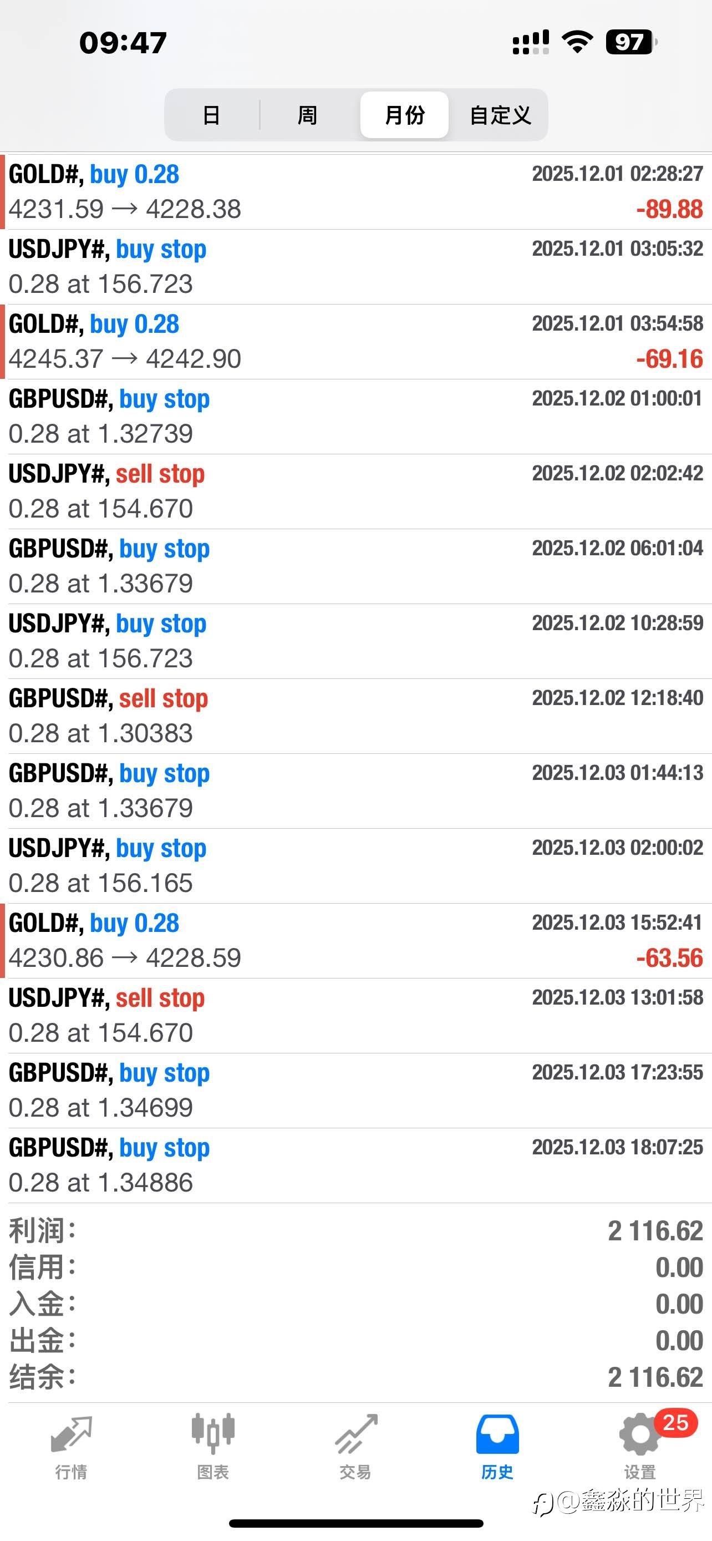Expand GOLD# trade with -63.56 loss

355,940
